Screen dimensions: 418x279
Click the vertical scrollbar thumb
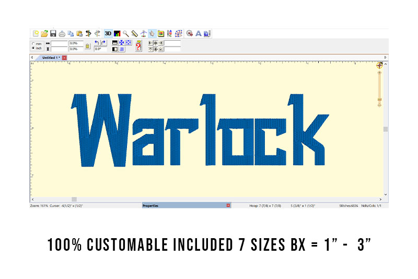click(x=386, y=129)
